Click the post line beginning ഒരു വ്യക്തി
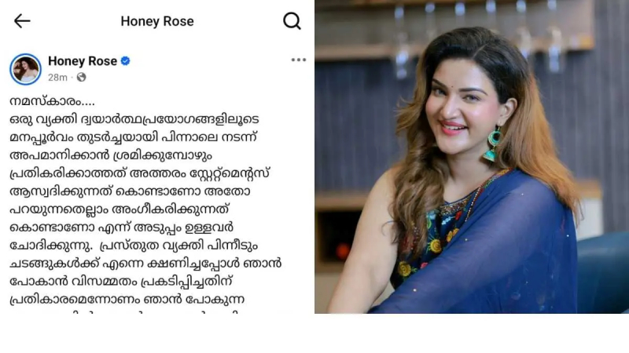 click(134, 119)
